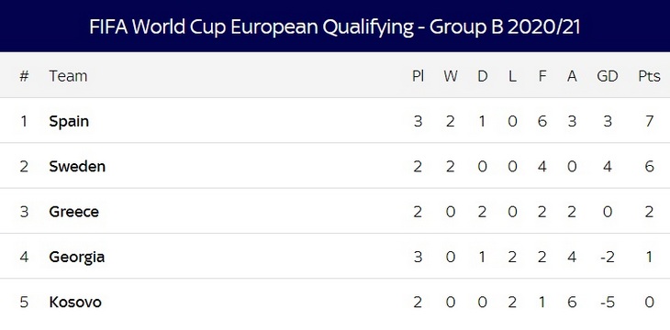
Task: Open the Greece team link
Action: (x=74, y=212)
